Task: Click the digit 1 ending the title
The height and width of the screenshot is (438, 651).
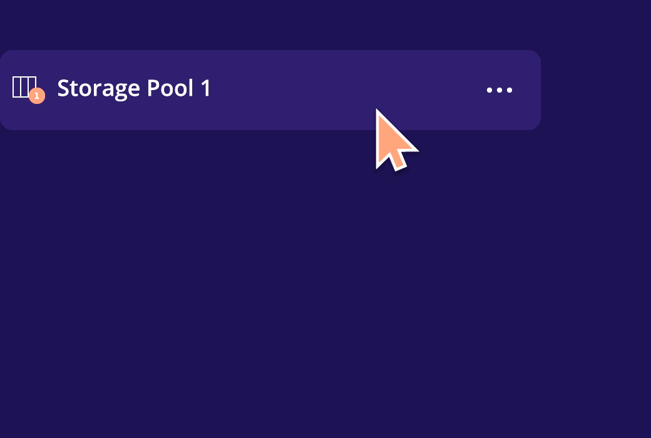Action: point(205,88)
